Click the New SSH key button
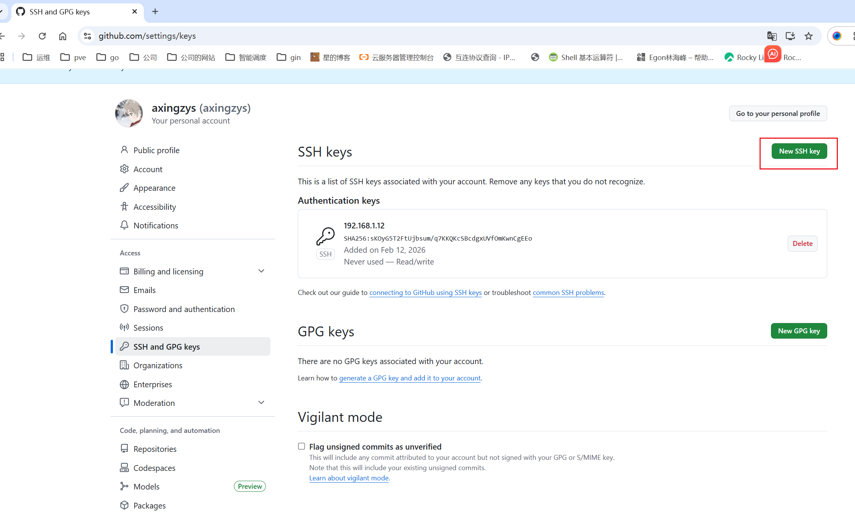 tap(799, 151)
